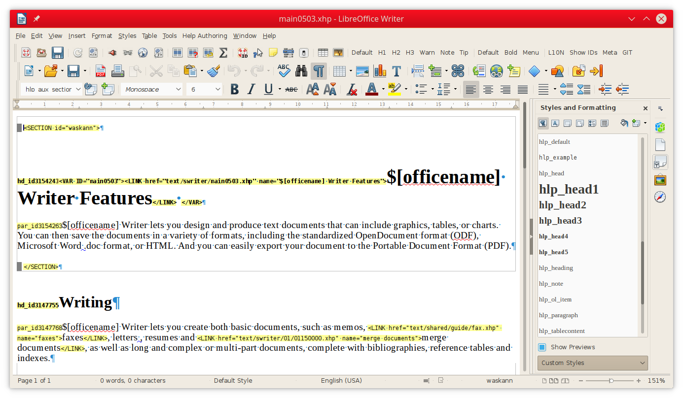Image resolution: width=683 pixels, height=398 pixels.
Task: Click the GIT button
Action: (627, 53)
